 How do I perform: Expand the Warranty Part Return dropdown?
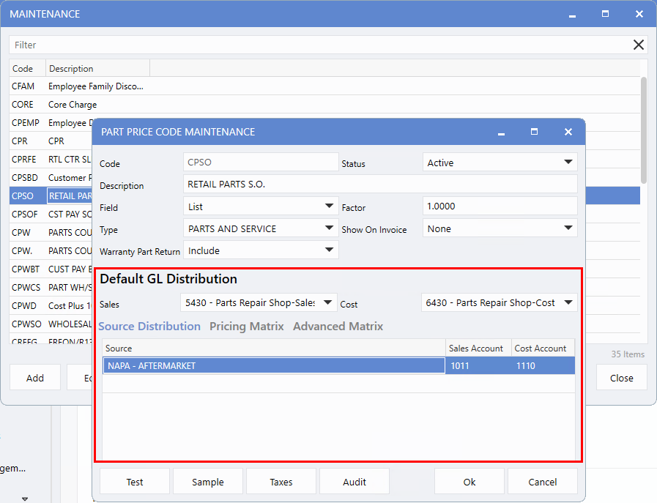pyautogui.click(x=261, y=250)
